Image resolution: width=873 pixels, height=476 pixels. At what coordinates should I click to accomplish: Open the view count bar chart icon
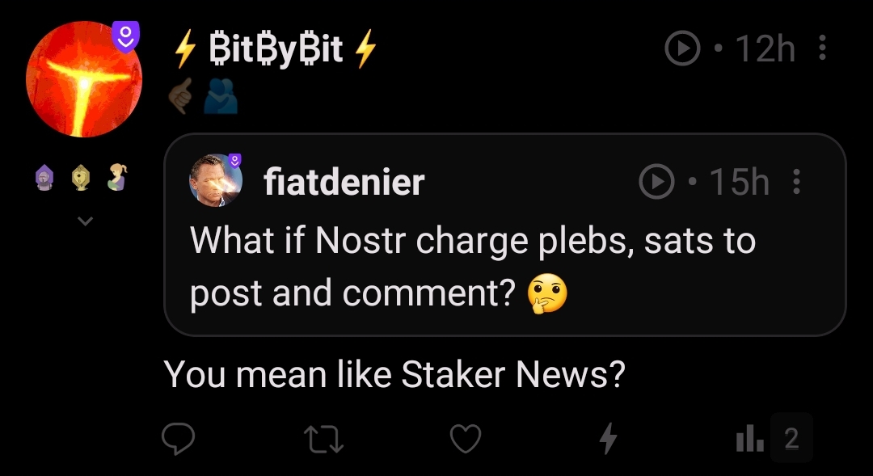click(x=750, y=439)
